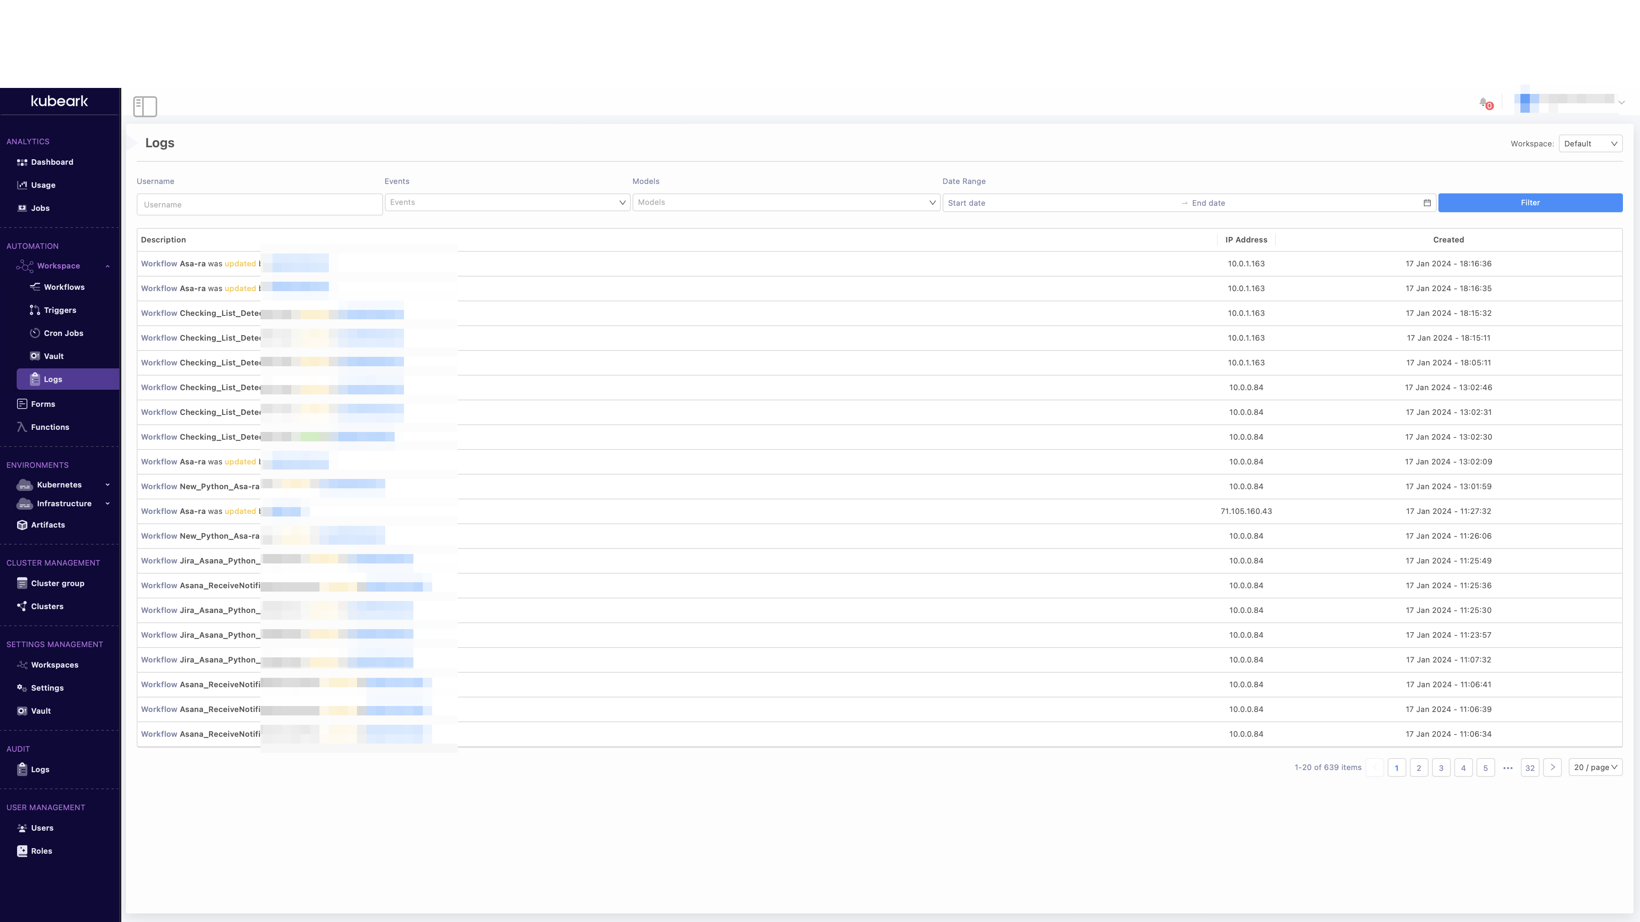Click the Dashboard icon in sidebar
This screenshot has width=1640, height=922.
[22, 162]
